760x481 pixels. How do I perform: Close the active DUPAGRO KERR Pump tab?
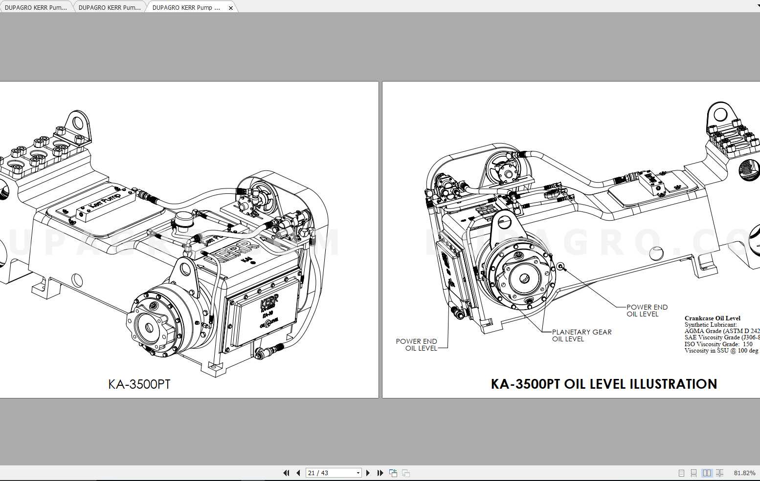(x=230, y=7)
